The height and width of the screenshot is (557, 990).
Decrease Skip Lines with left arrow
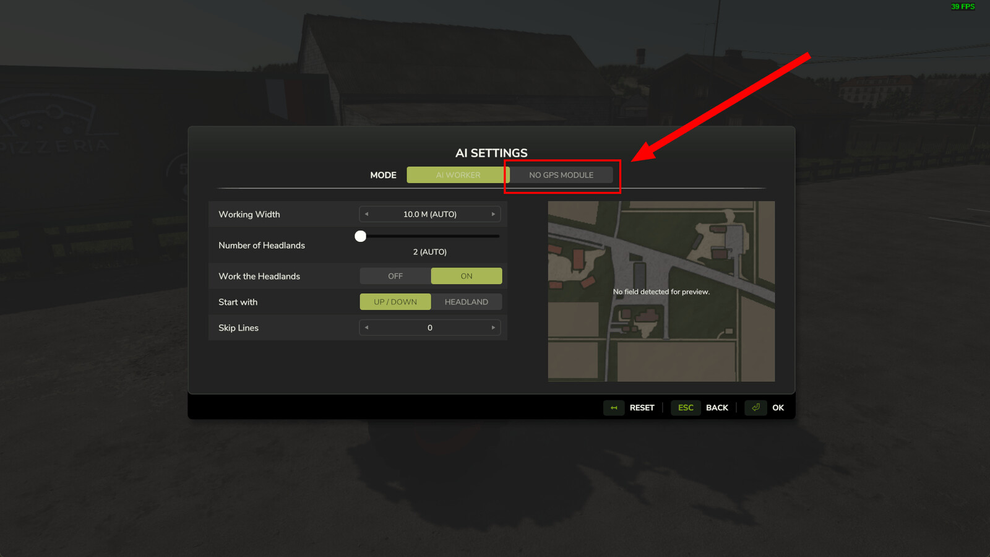[x=366, y=327]
